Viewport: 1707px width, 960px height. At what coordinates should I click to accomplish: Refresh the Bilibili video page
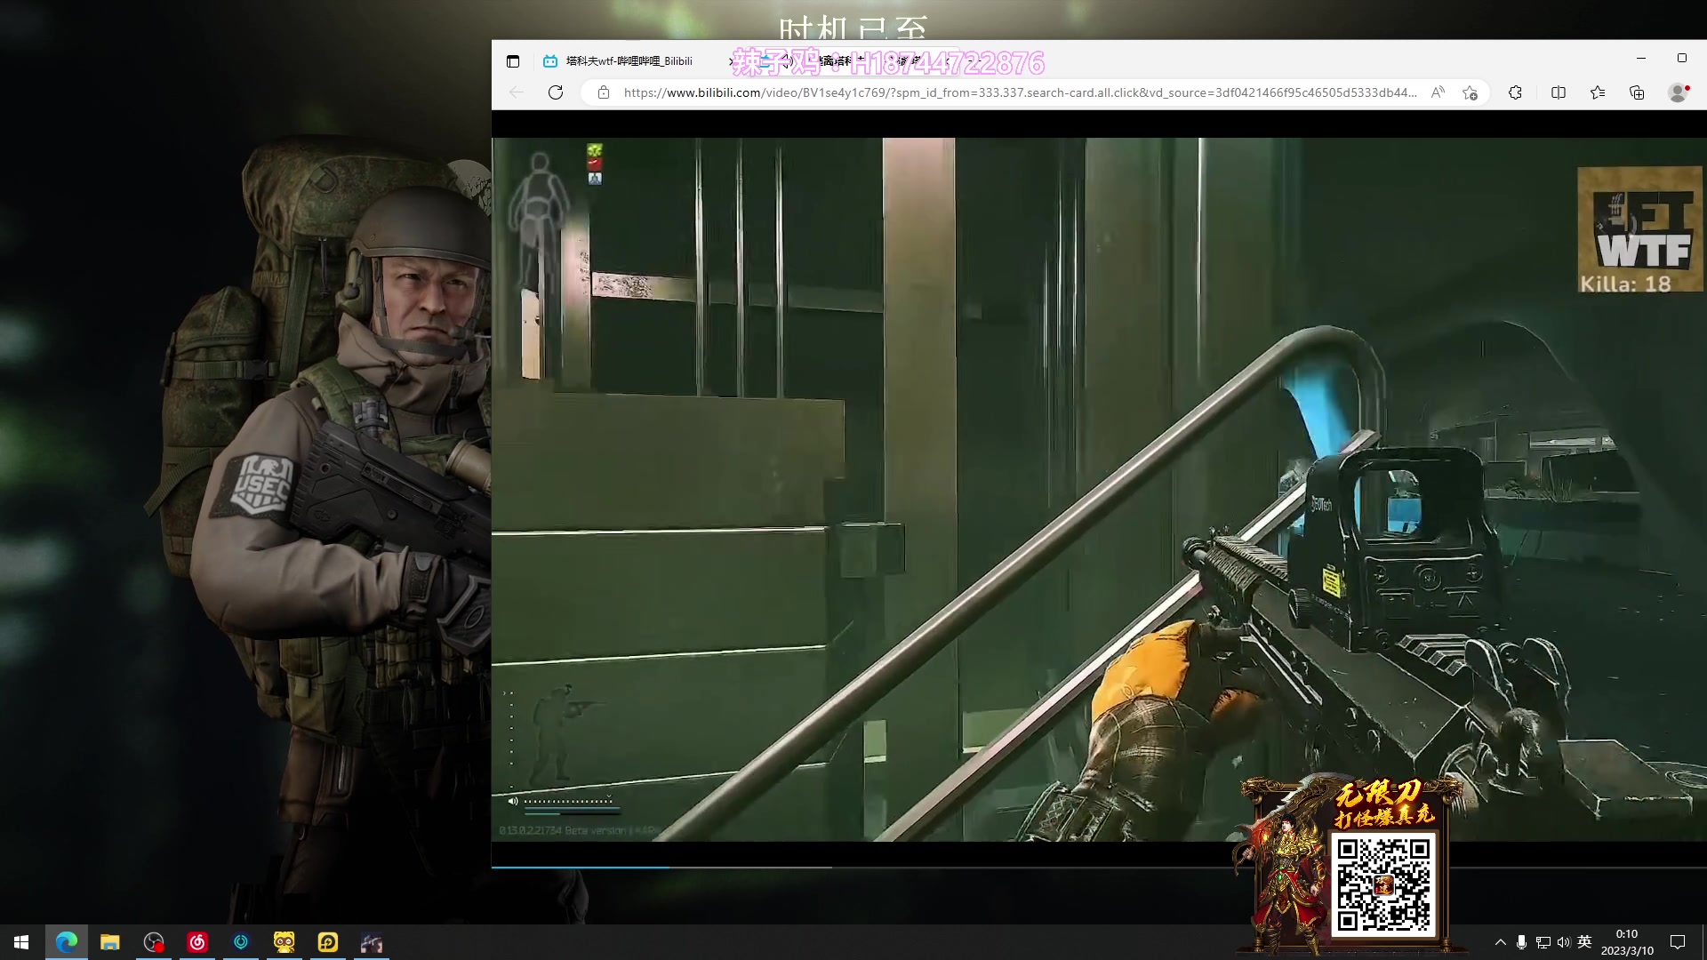556,92
